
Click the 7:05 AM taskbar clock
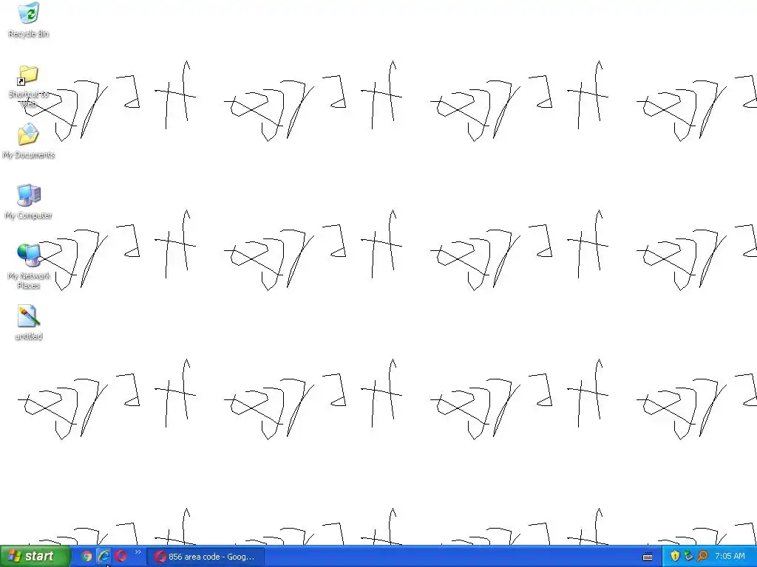pyautogui.click(x=730, y=557)
